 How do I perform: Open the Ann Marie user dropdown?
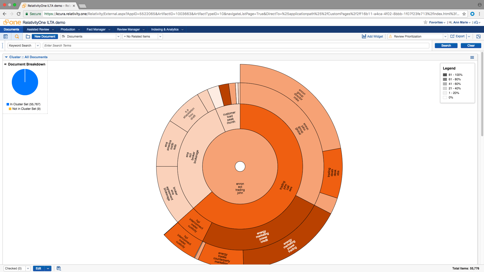click(462, 22)
